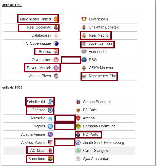This screenshot has width=157, height=166.
Task: Select the draw box between Marseille and Arsenal
Action: coord(65,118)
